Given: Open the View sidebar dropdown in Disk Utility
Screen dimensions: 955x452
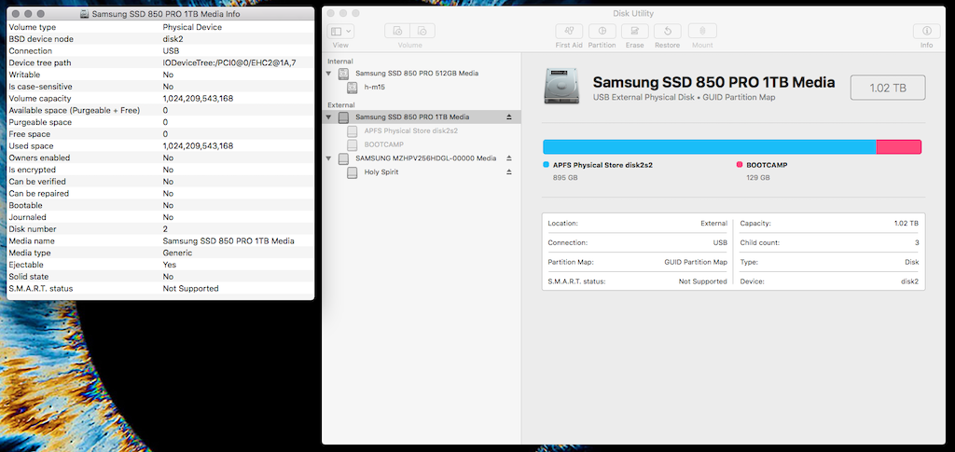Looking at the screenshot, I should pos(340,31).
